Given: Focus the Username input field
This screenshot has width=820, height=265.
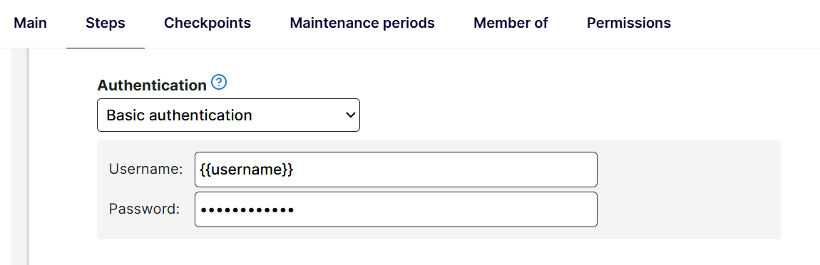Looking at the screenshot, I should 396,170.
